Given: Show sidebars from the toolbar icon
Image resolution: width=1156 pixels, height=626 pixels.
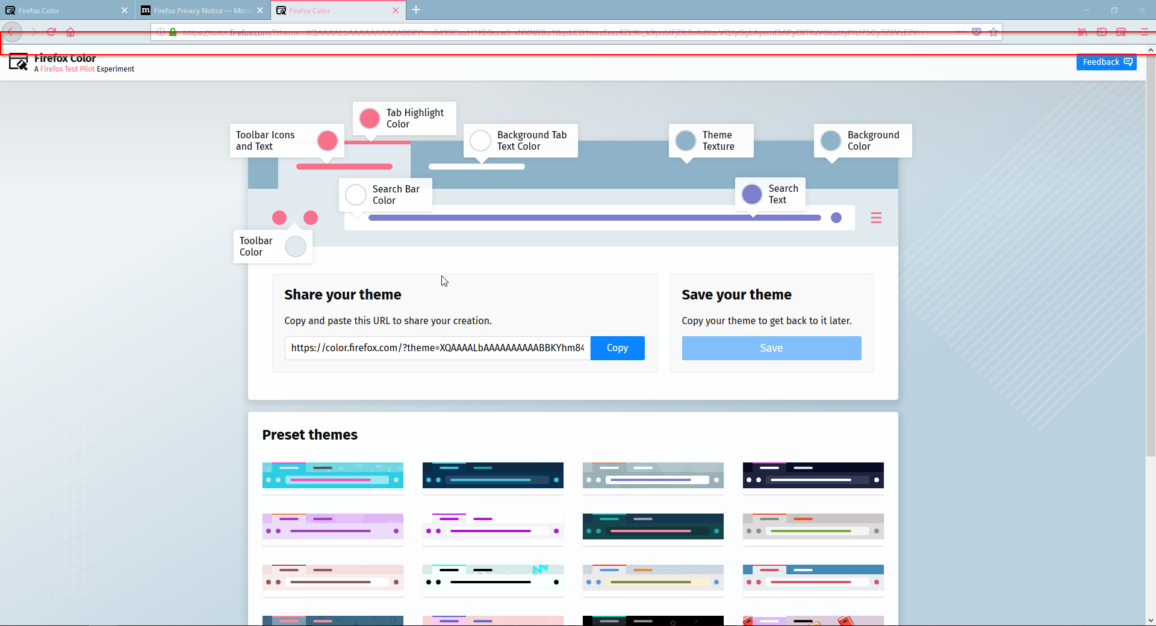Looking at the screenshot, I should (1102, 32).
